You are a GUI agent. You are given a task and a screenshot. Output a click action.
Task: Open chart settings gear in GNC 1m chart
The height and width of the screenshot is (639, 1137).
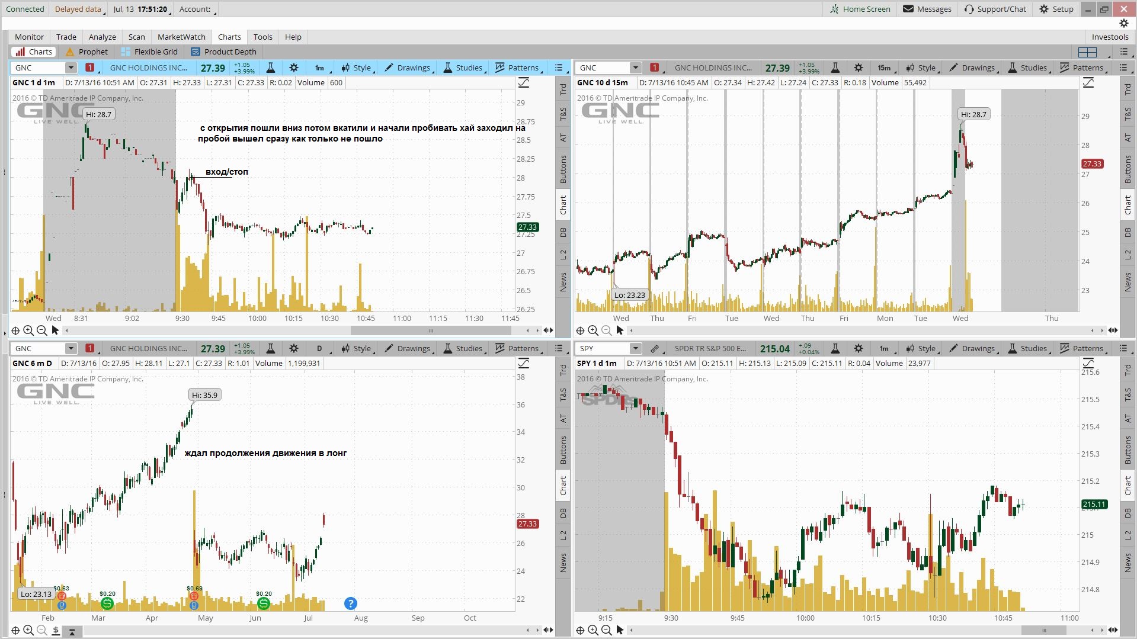coord(294,68)
